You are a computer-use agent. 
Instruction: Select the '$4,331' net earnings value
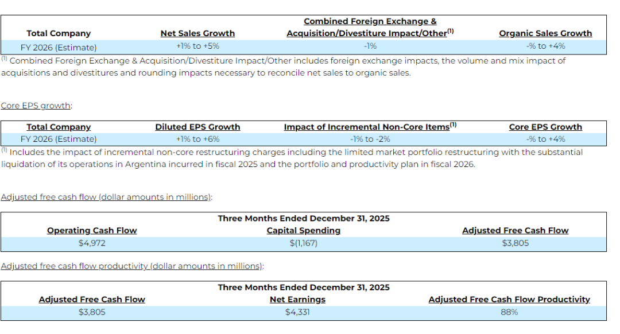coord(297,312)
